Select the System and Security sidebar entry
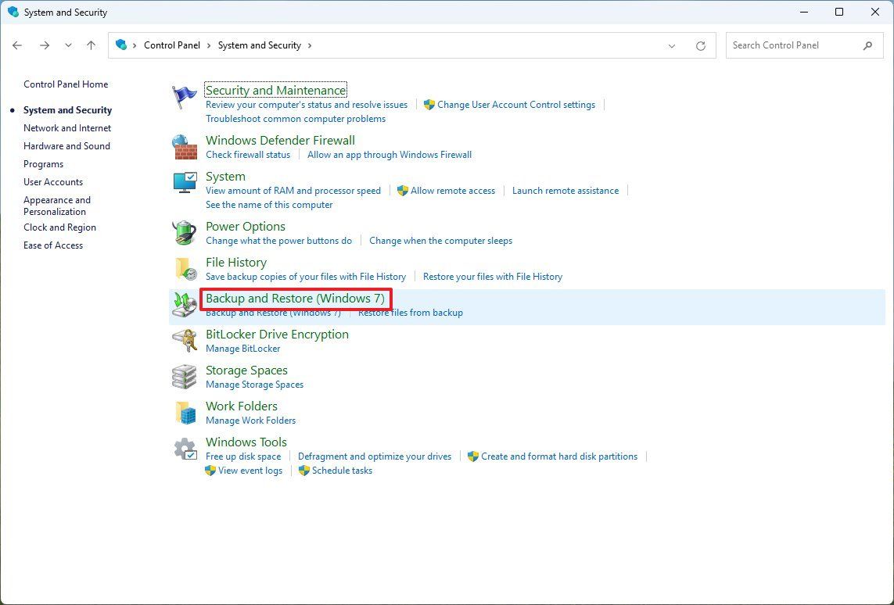 66,109
